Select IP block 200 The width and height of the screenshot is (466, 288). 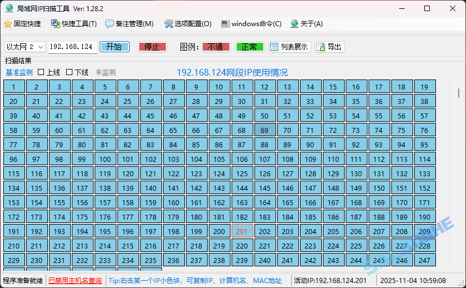coord(219,231)
